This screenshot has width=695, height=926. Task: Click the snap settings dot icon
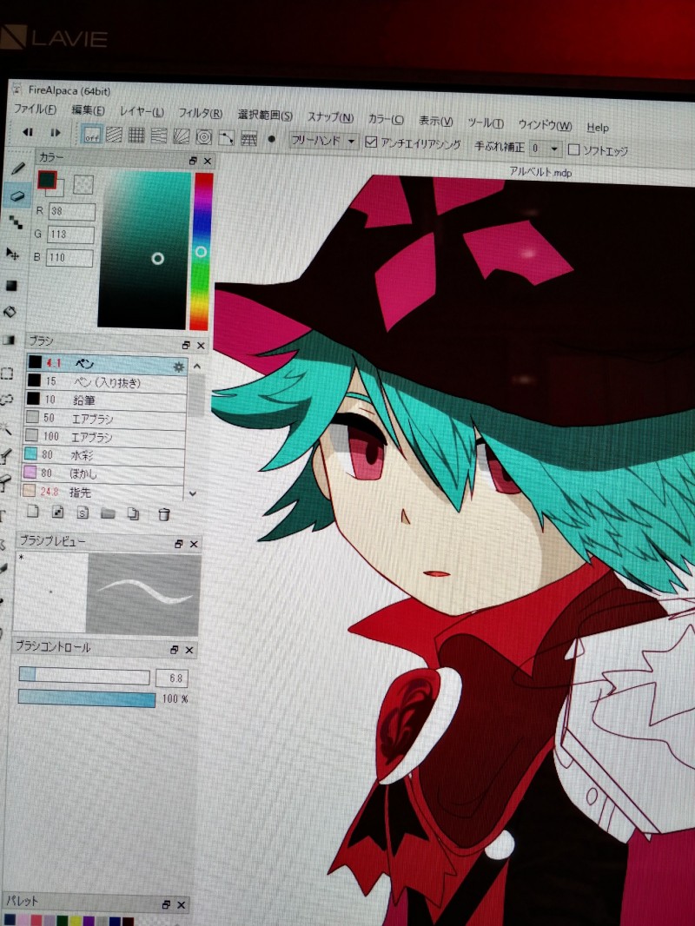(272, 139)
